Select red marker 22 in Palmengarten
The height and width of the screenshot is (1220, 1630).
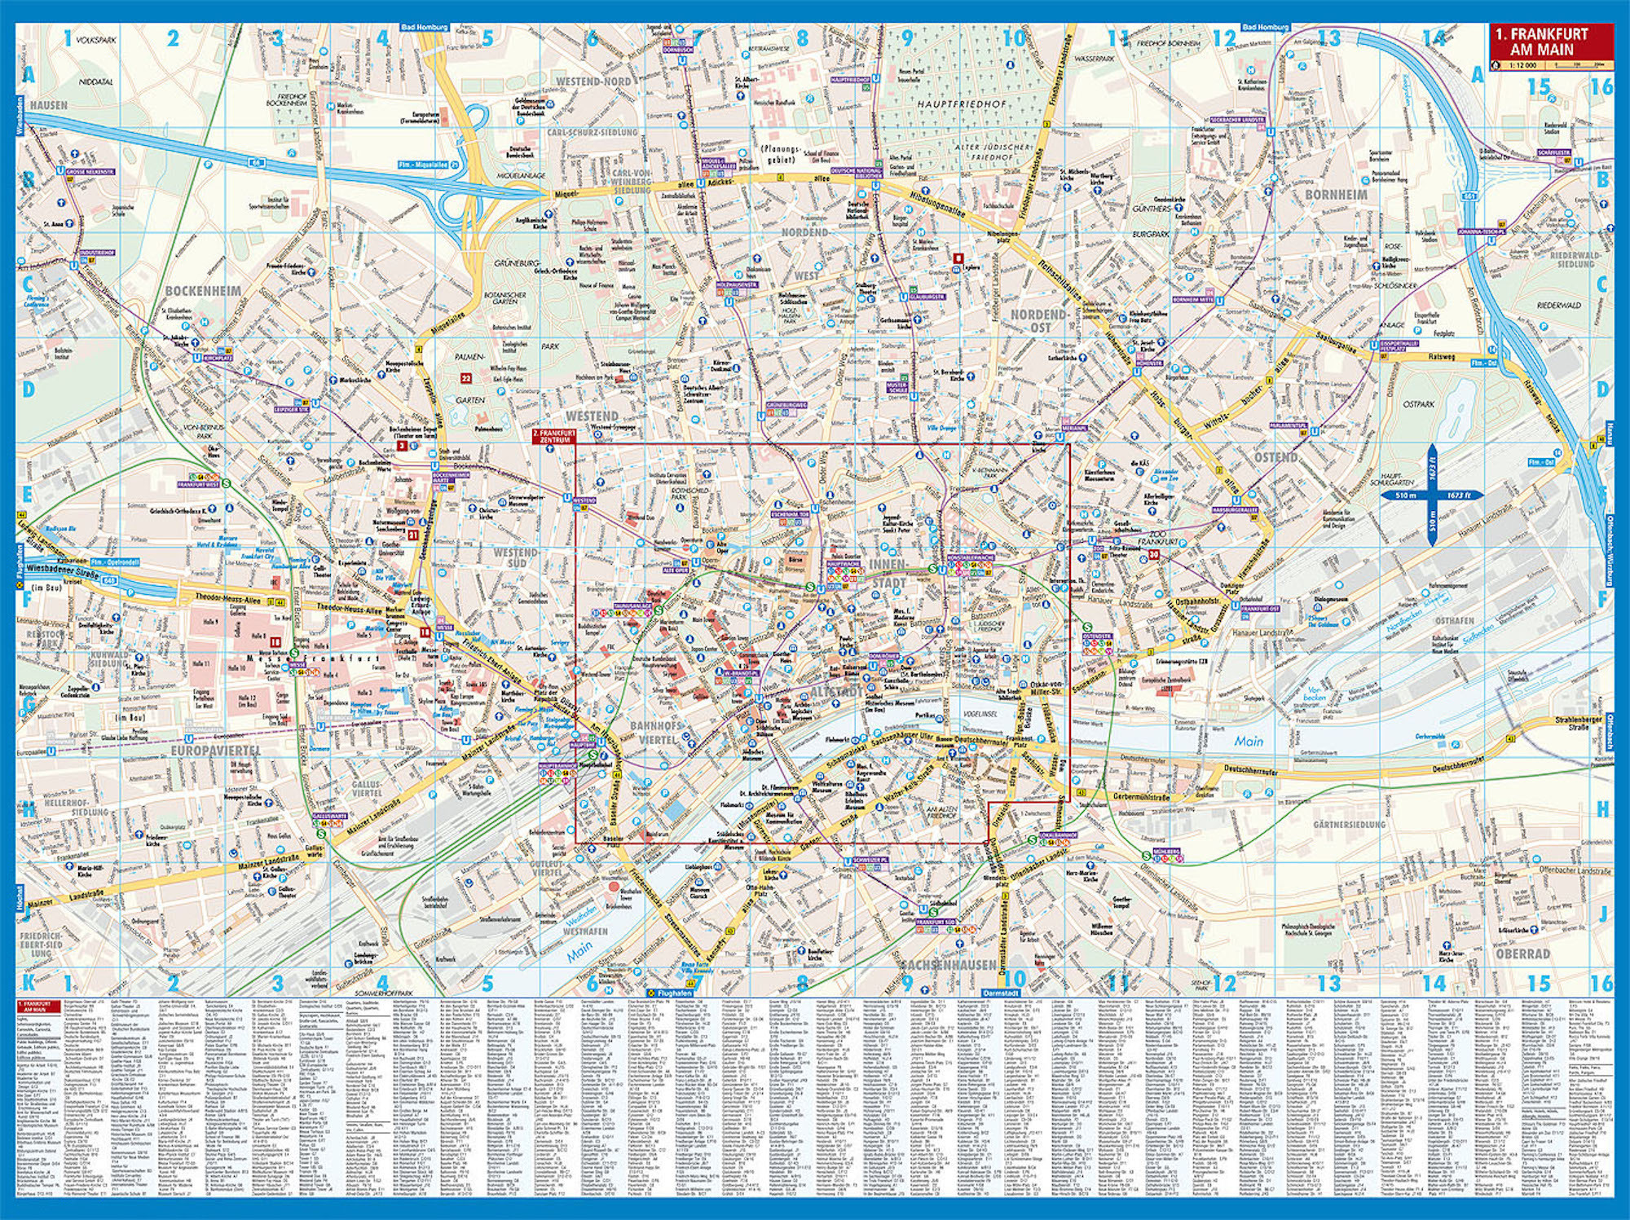coord(466,378)
